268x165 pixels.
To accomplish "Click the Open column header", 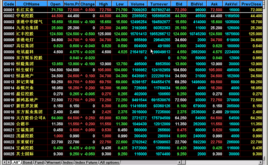I will point(56,4).
